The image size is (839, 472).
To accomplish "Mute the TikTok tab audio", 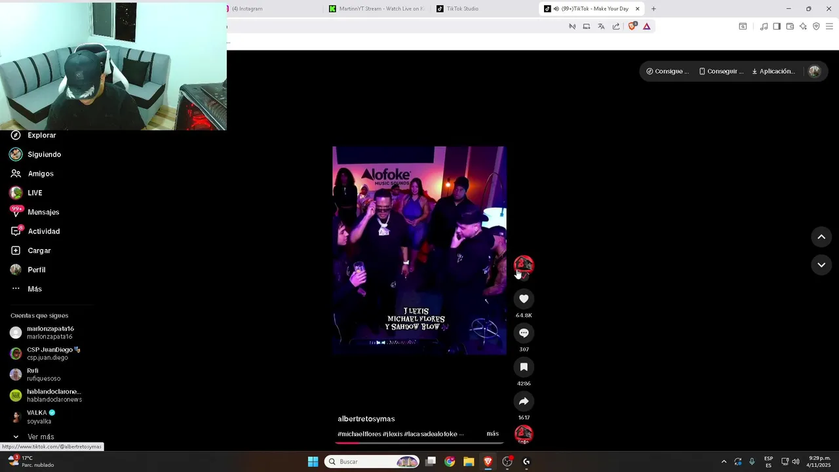I will (x=556, y=9).
